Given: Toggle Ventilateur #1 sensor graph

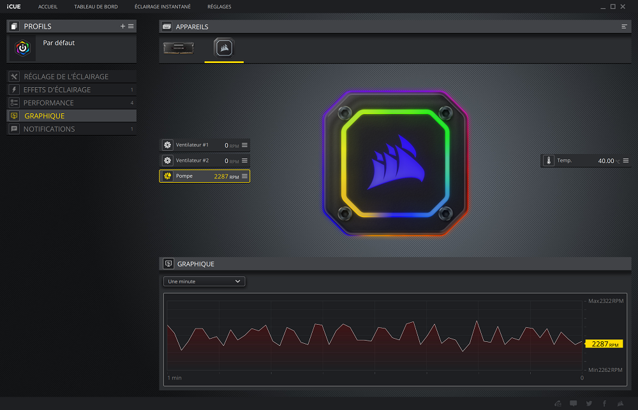Looking at the screenshot, I should point(167,145).
